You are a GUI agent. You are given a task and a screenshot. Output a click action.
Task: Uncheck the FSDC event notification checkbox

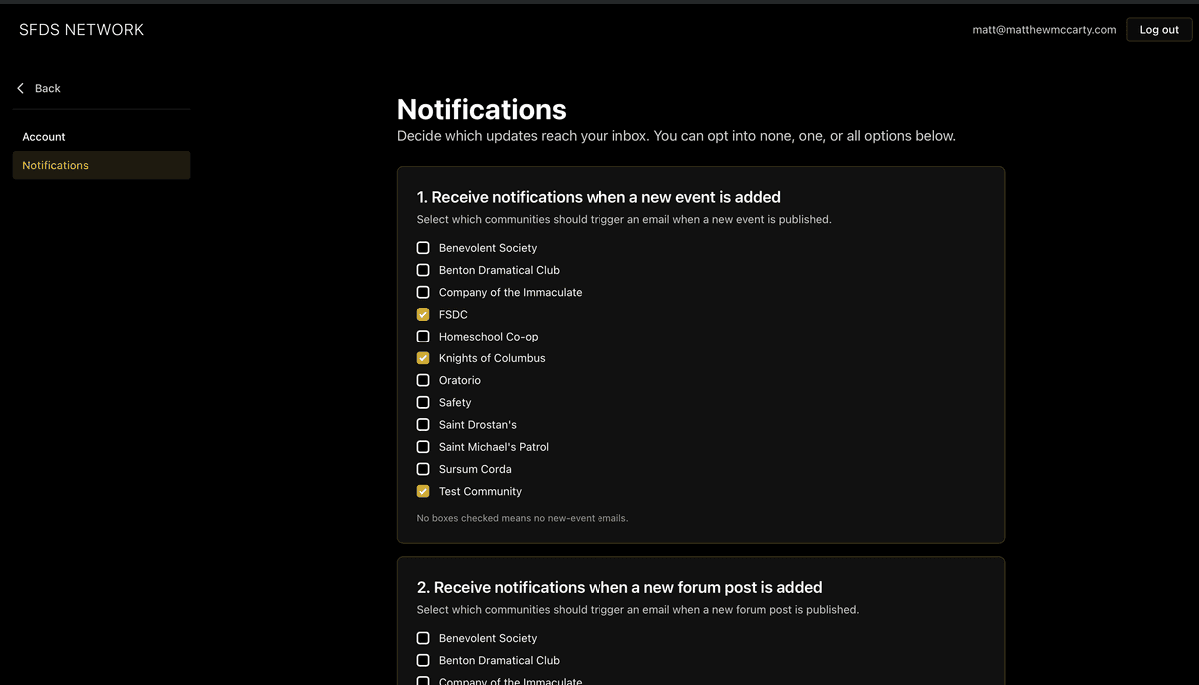422,314
